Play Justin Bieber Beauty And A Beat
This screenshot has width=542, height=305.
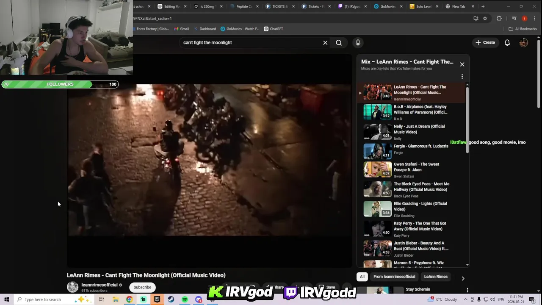coord(411,249)
